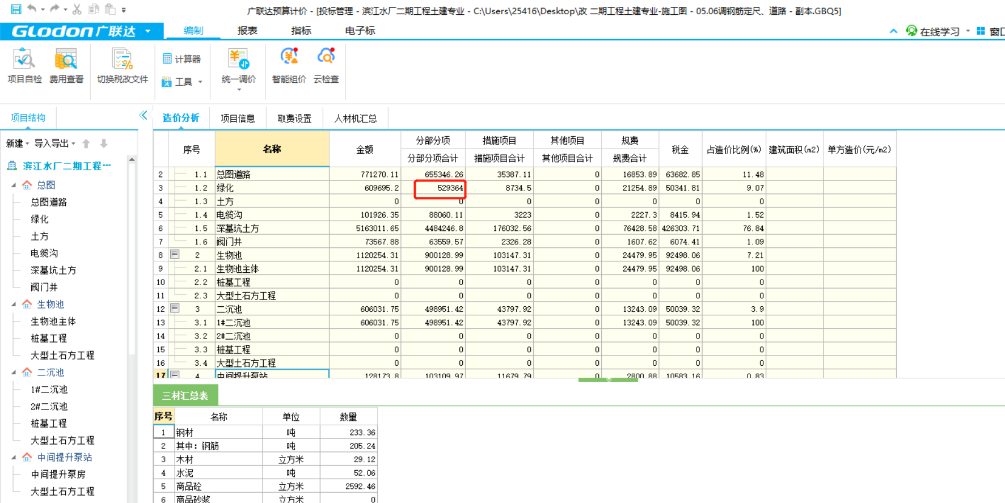Select 生物池主体 in the project tree
Screen dimensions: 1005x503
53,321
